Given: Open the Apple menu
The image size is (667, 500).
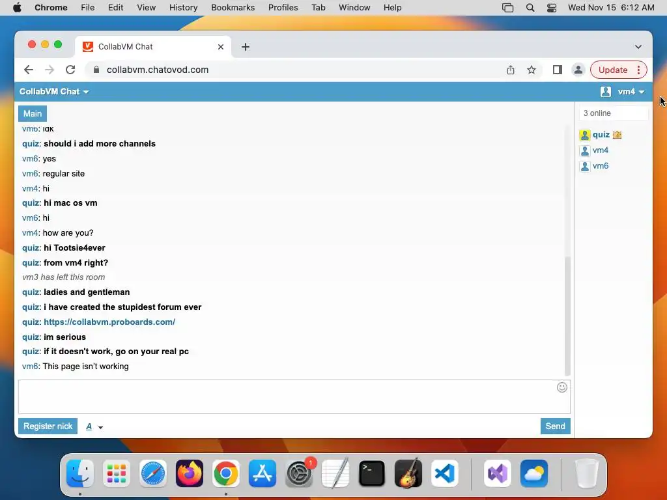Looking at the screenshot, I should [17, 8].
